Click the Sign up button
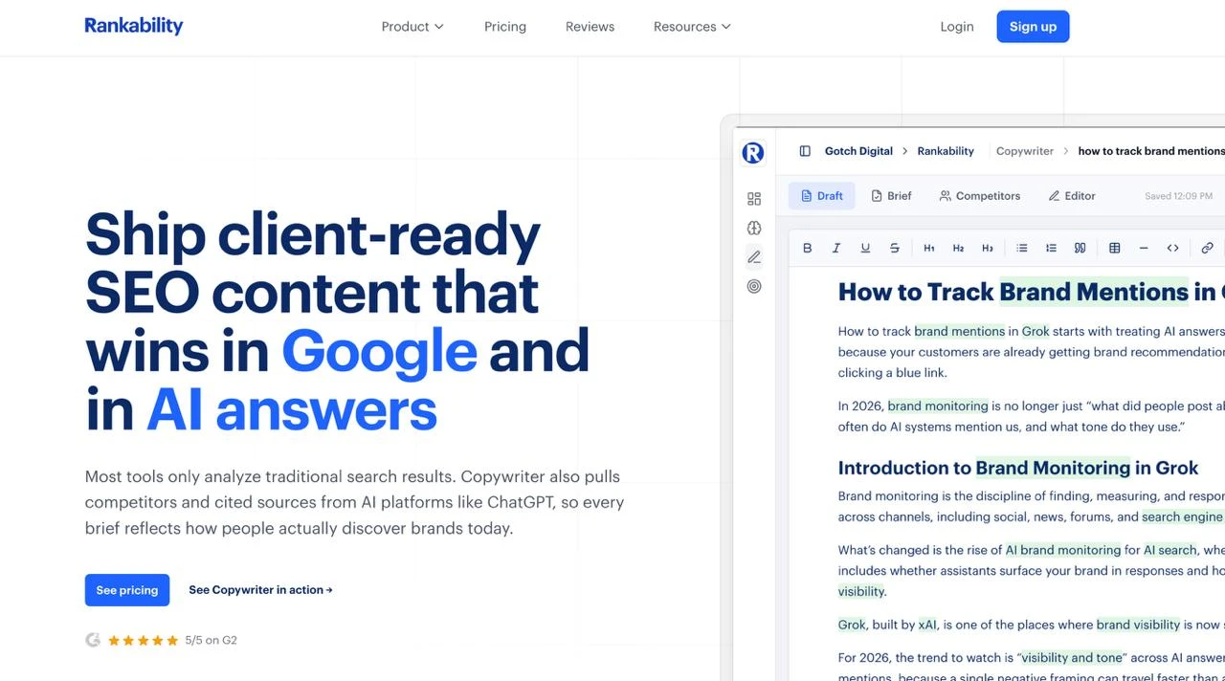This screenshot has width=1225, height=681. tap(1033, 27)
